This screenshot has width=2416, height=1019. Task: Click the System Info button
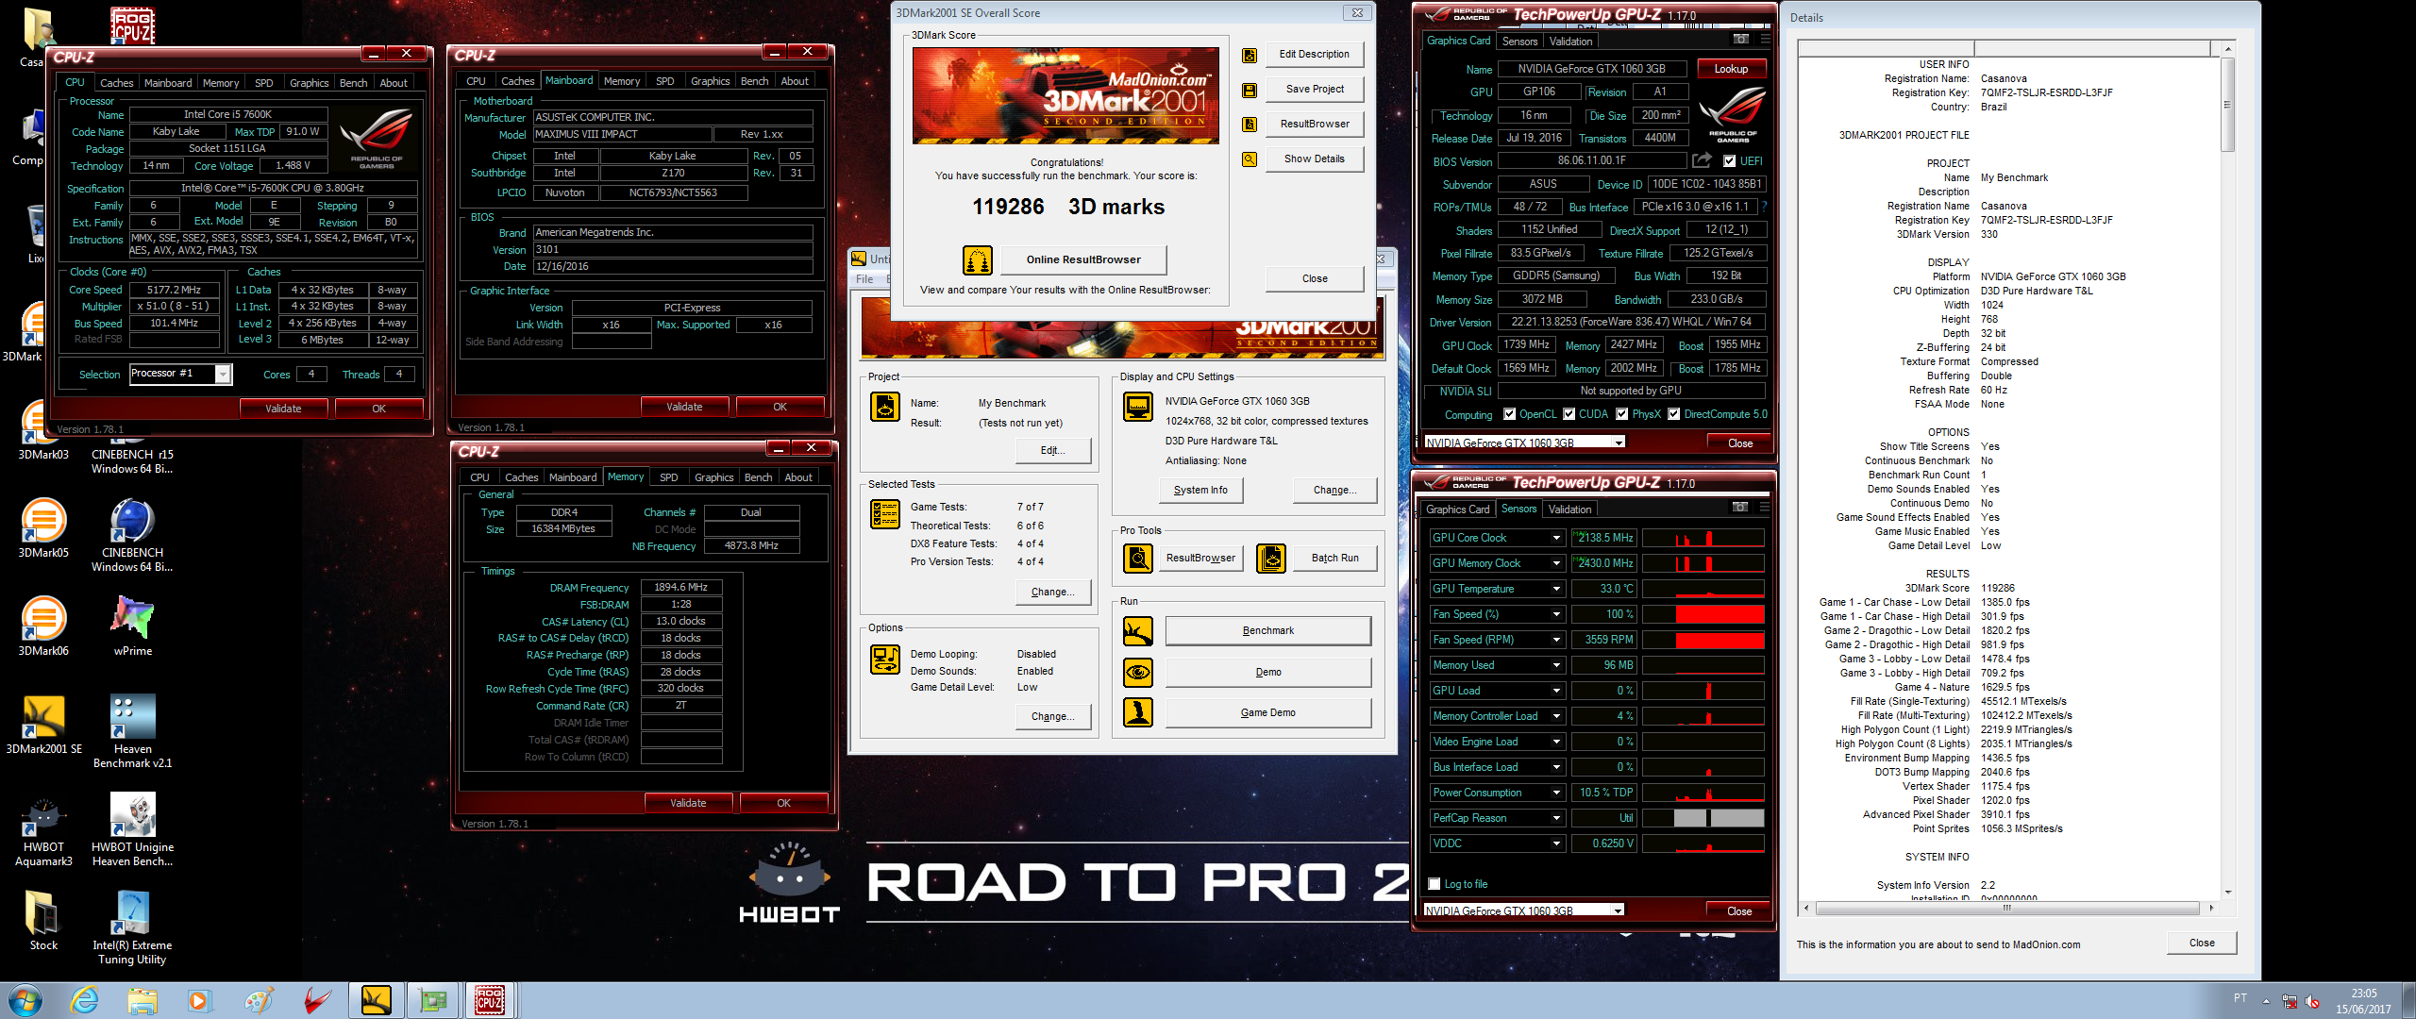point(1200,490)
